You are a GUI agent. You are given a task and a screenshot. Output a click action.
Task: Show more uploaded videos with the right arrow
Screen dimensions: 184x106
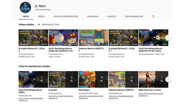click(x=168, y=38)
